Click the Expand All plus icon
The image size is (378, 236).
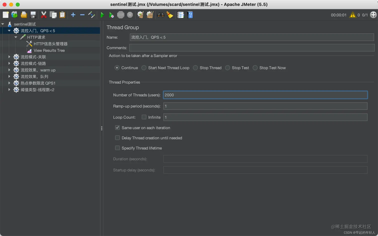[x=73, y=15]
